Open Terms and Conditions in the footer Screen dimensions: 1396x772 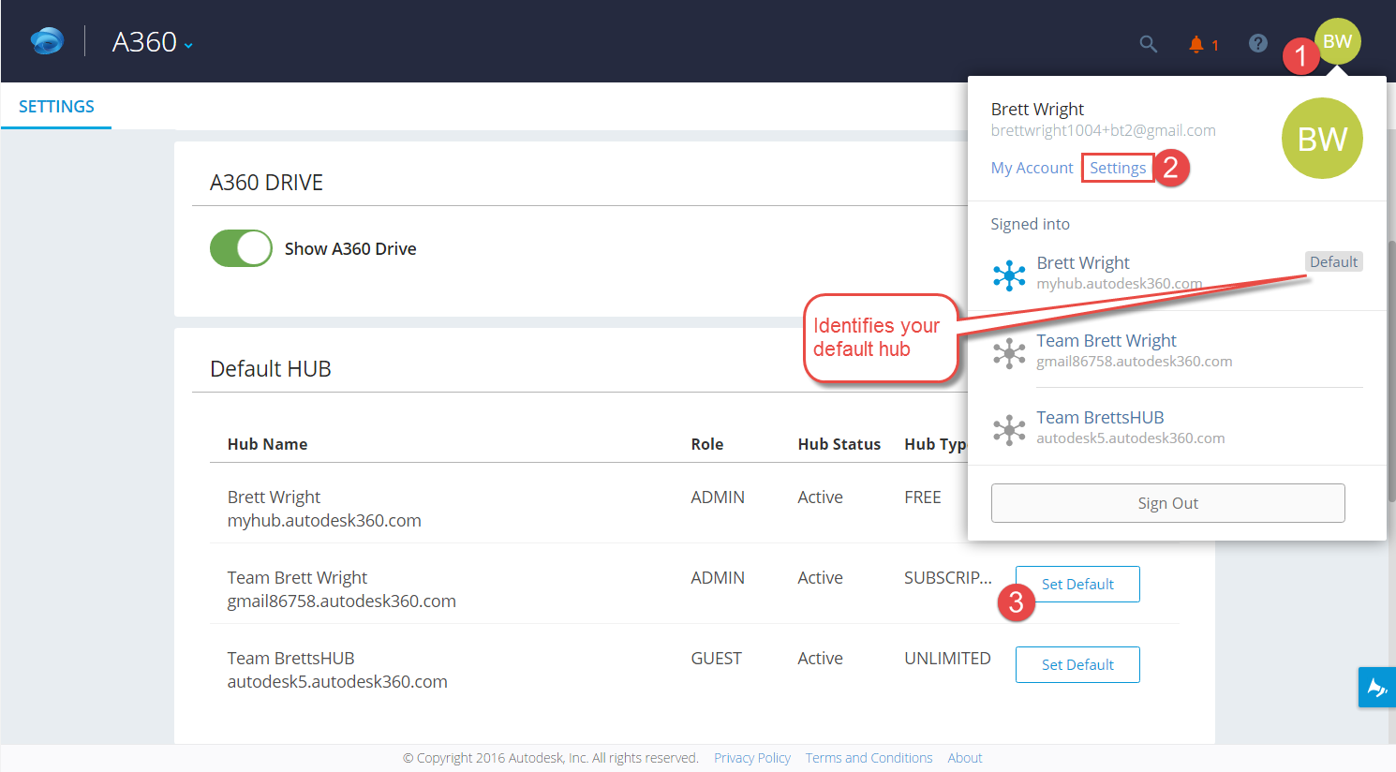(869, 757)
